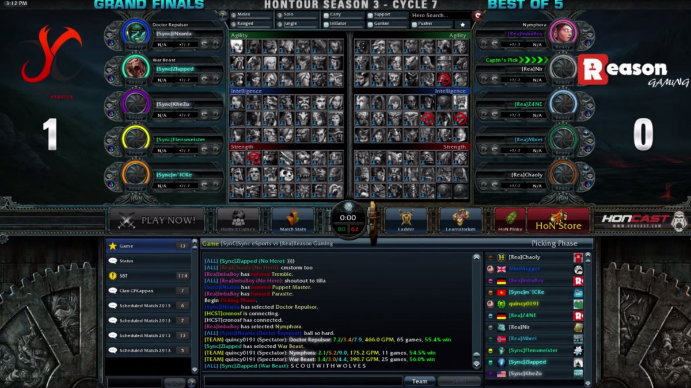Click the Team chat button
The height and width of the screenshot is (388, 691).
click(419, 381)
